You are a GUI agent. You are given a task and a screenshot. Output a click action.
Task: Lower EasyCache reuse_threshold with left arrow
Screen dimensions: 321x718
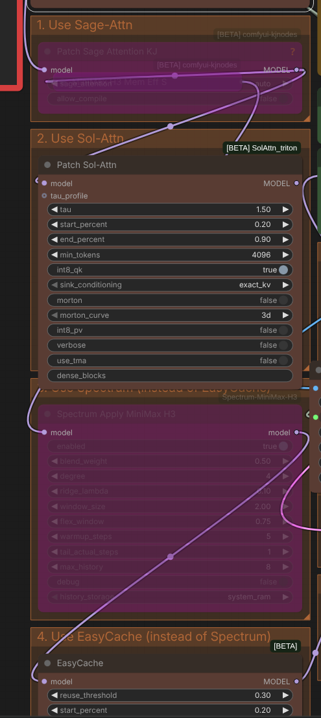[54, 695]
